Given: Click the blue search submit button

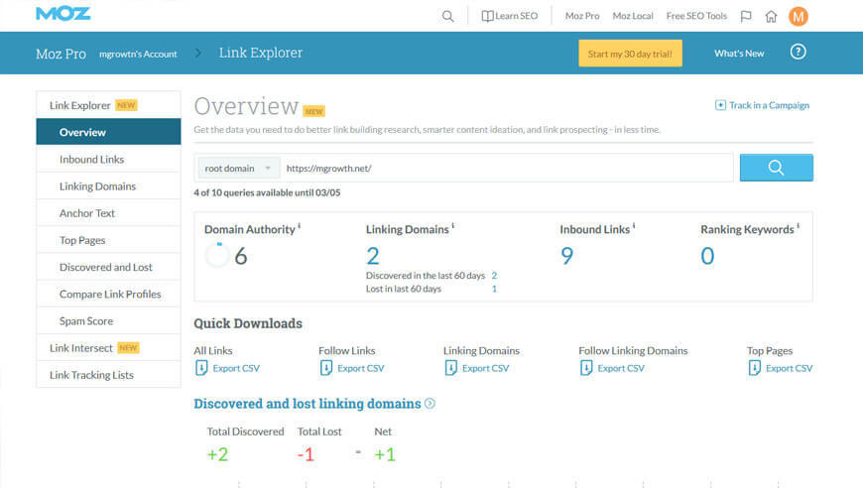Looking at the screenshot, I should click(776, 168).
